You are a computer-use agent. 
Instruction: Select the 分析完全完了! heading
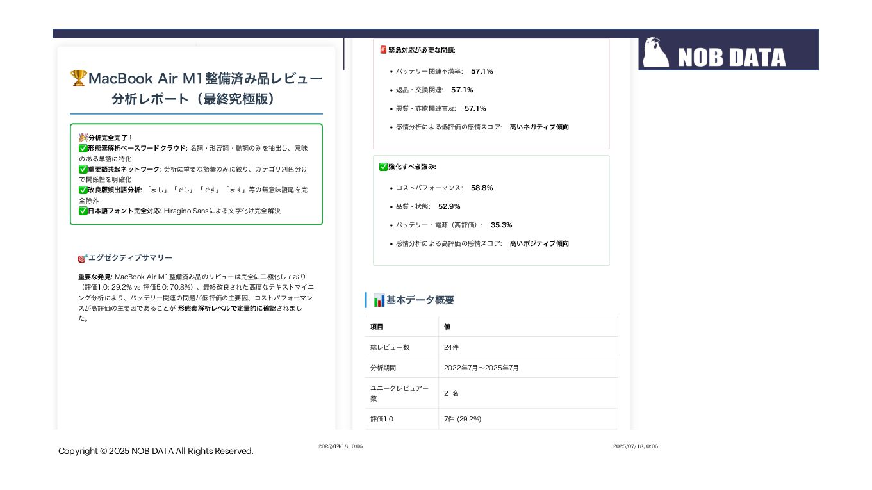pos(110,138)
